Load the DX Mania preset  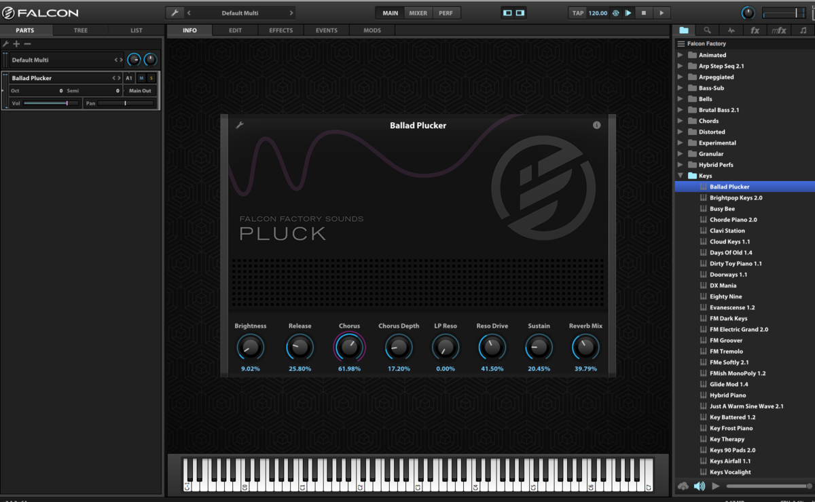pos(723,286)
